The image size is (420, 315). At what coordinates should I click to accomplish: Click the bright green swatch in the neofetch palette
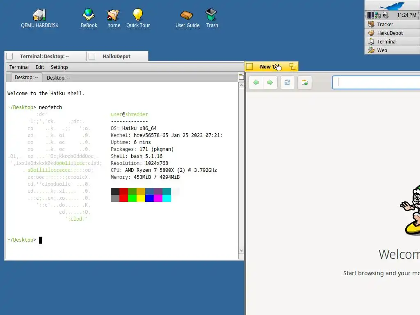132,198
